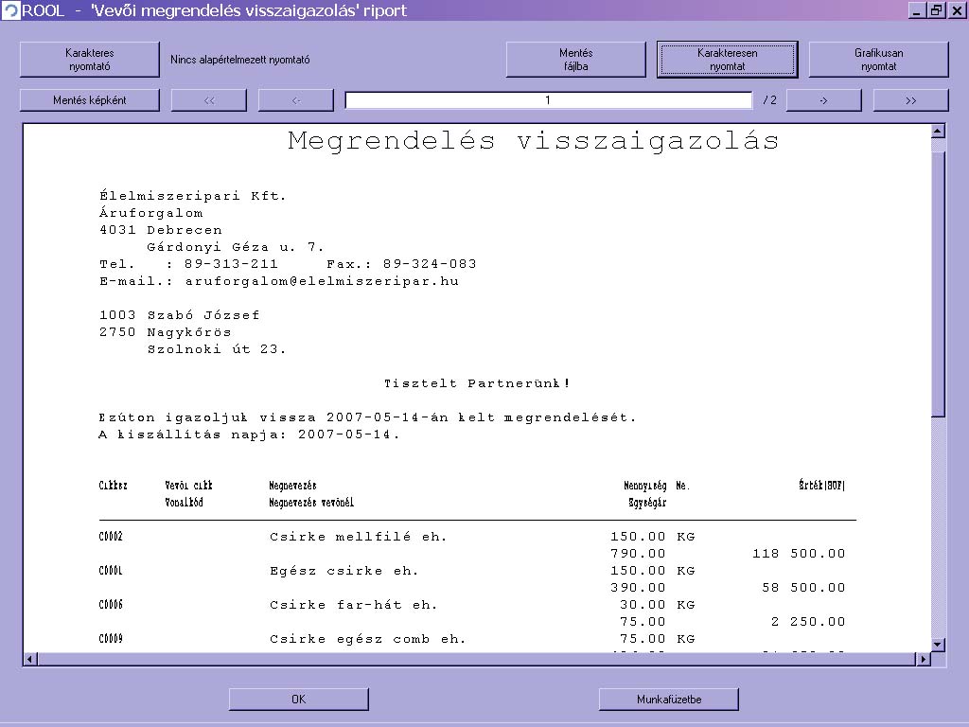
Task: Export report with Munkafüzetbe button
Action: pyautogui.click(x=668, y=700)
